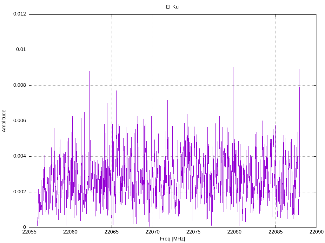Click the x-axis tick label 22090
325x243 pixels.
[x=316, y=232]
